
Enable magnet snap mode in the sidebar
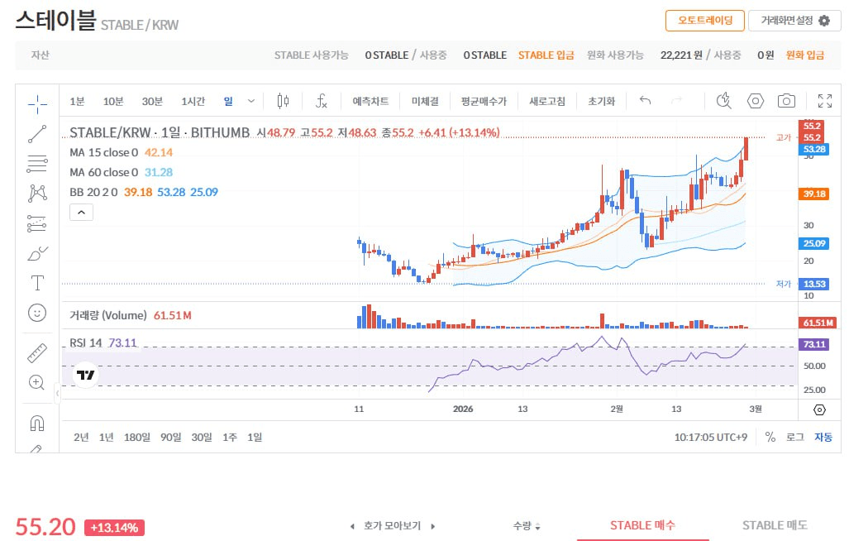pos(36,424)
